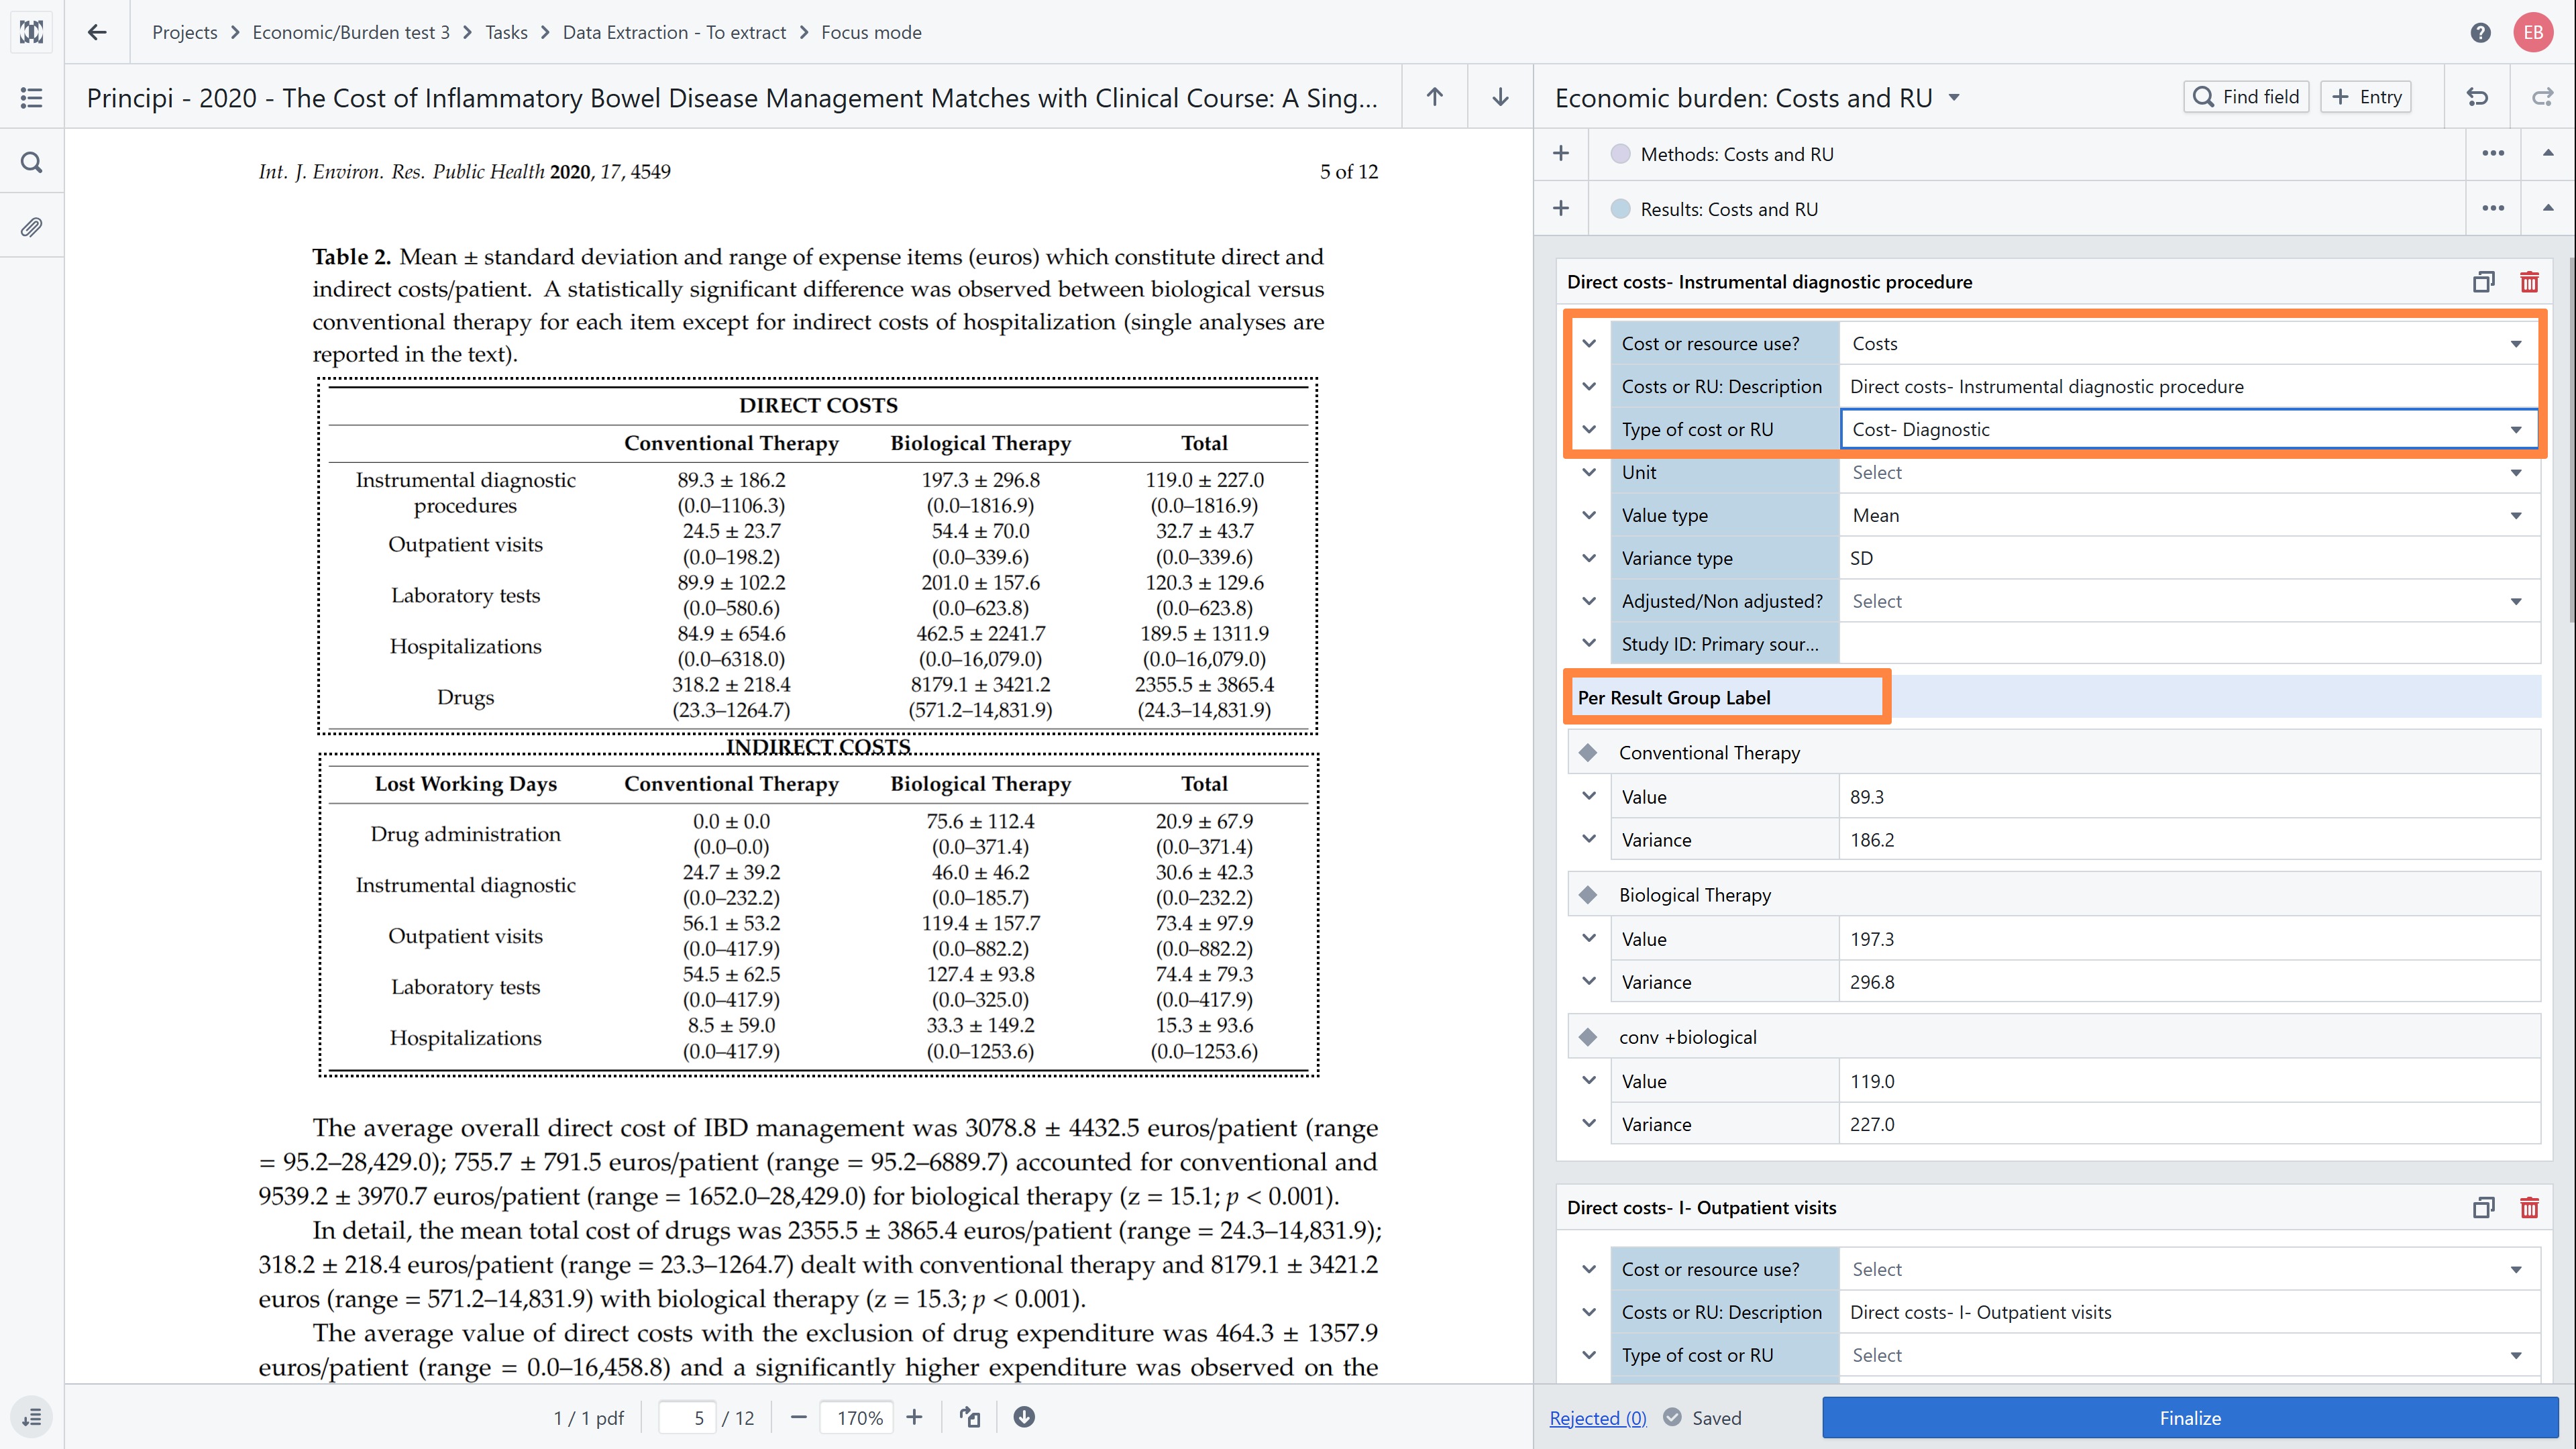Open the search icon in left sidebar

point(32,162)
